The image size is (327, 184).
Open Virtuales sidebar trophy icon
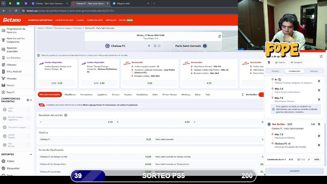[x=3, y=78]
